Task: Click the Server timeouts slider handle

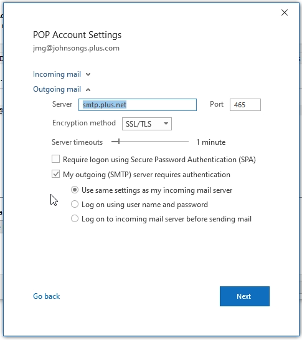Action: (x=119, y=142)
